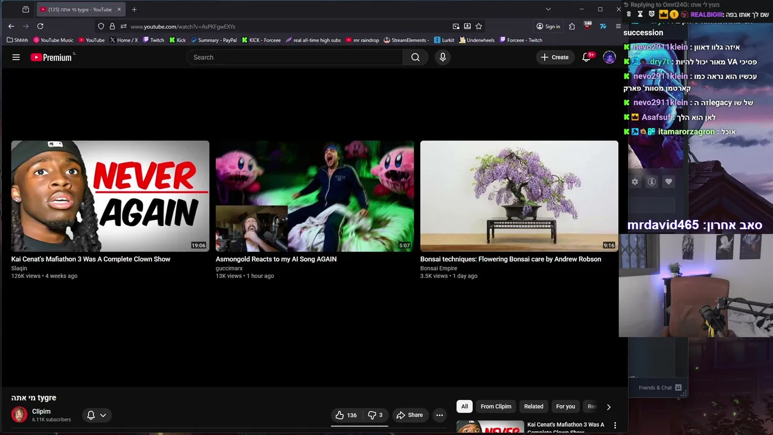Click username Asafsuf in chat
The width and height of the screenshot is (773, 435).
click(x=657, y=117)
